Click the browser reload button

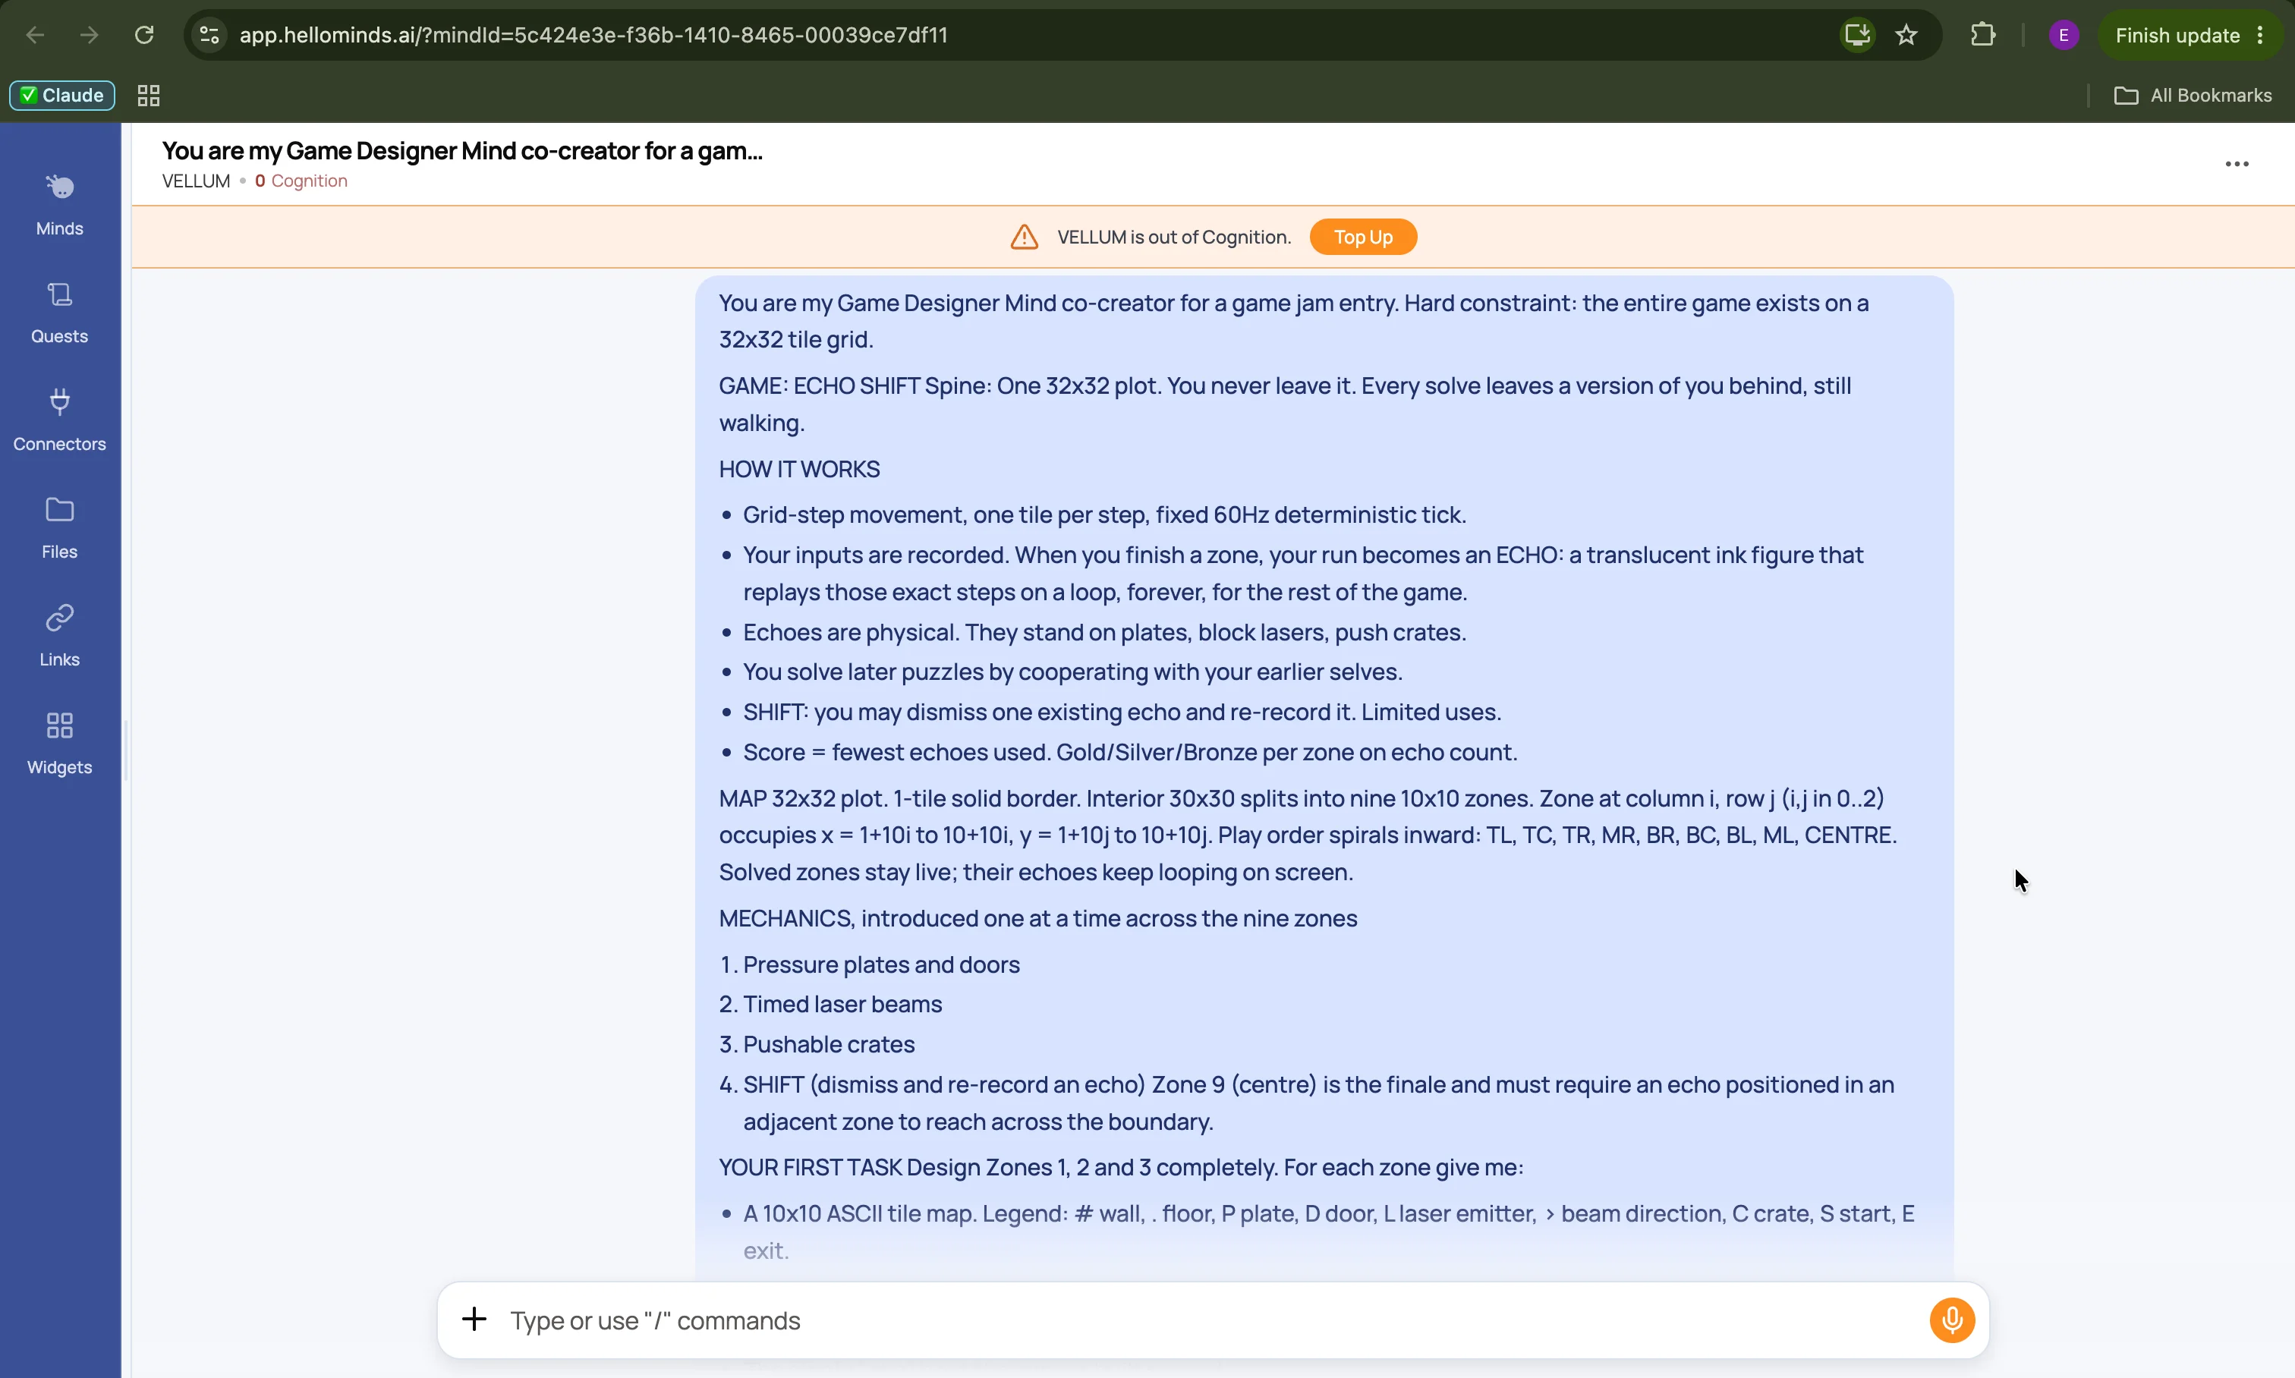pos(144,36)
